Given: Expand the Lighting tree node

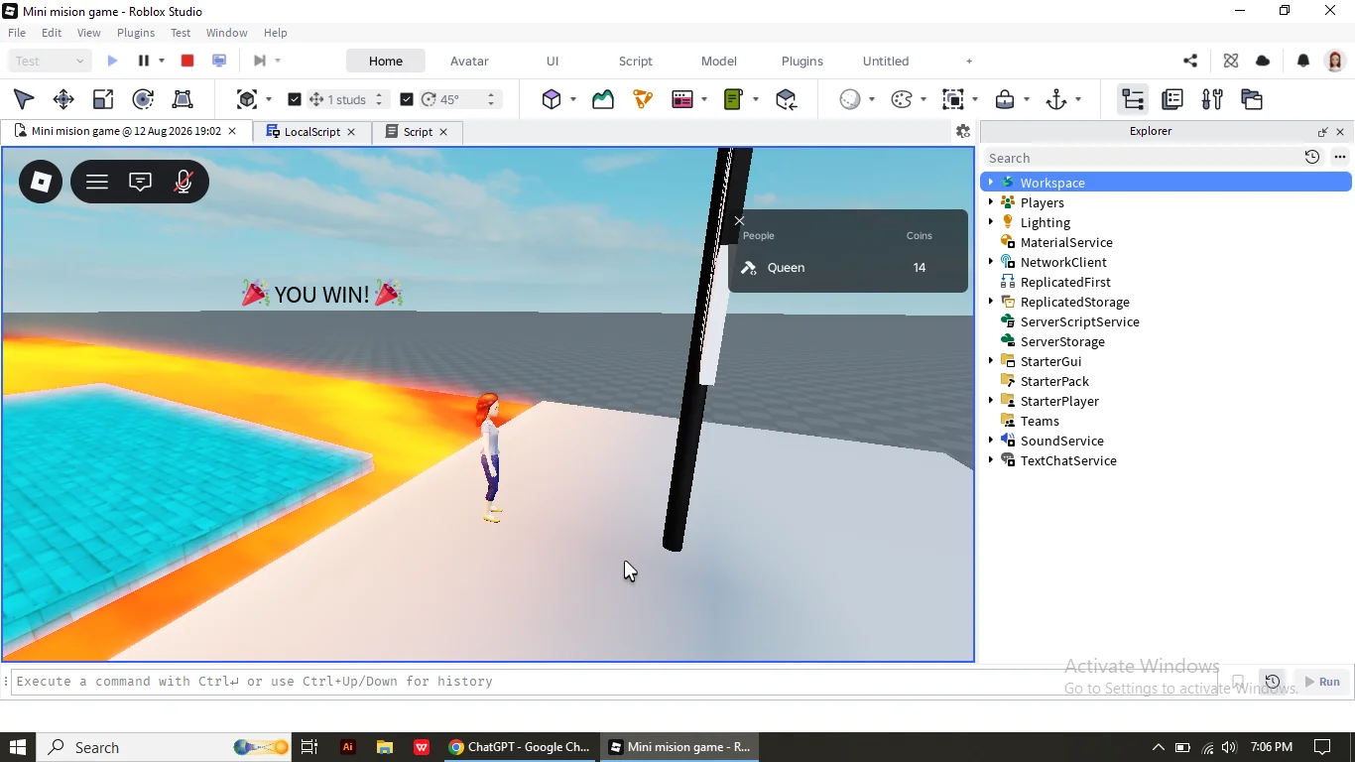Looking at the screenshot, I should coord(991,222).
